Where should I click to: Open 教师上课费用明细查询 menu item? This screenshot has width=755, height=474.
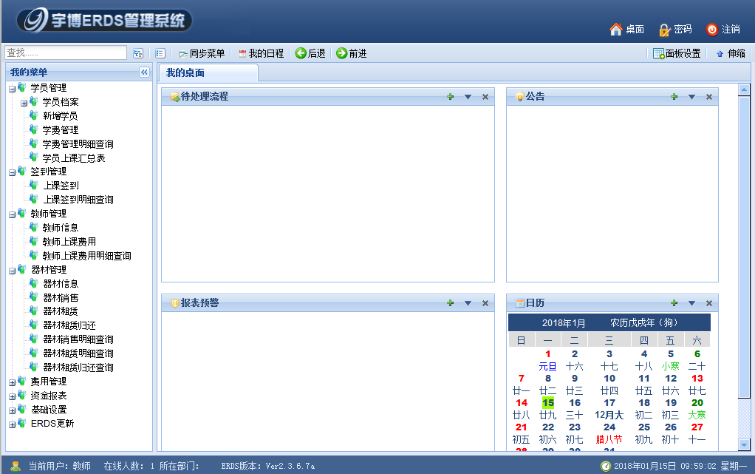pyautogui.click(x=86, y=256)
